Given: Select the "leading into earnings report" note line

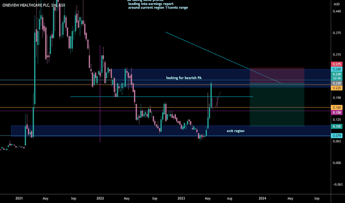Looking at the screenshot, I should [x=151, y=4].
